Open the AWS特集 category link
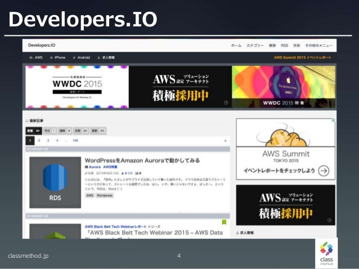This screenshot has width=359, height=269. coord(110,167)
